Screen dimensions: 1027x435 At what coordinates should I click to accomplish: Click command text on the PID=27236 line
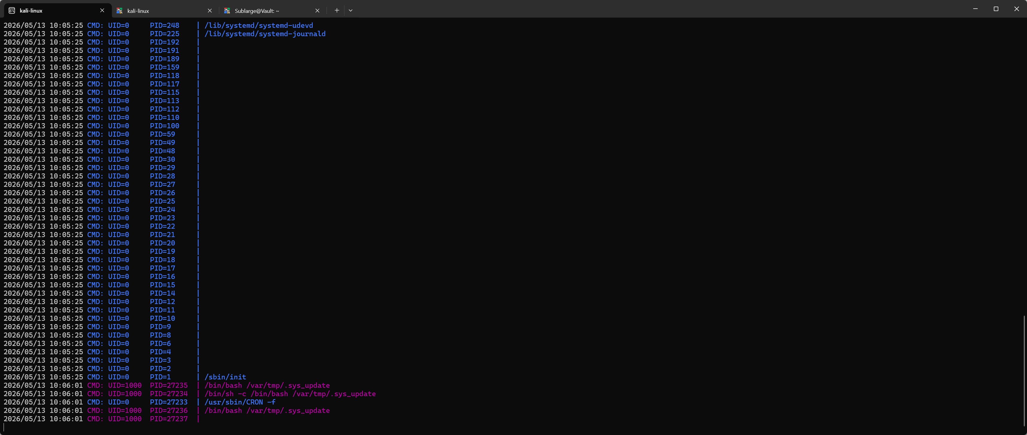coord(267,411)
